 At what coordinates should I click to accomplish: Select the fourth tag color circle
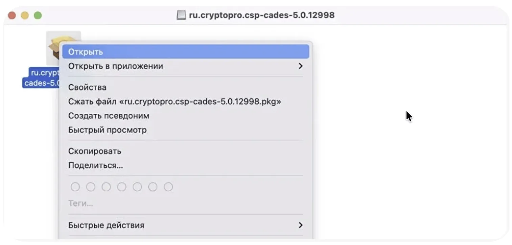tap(122, 187)
